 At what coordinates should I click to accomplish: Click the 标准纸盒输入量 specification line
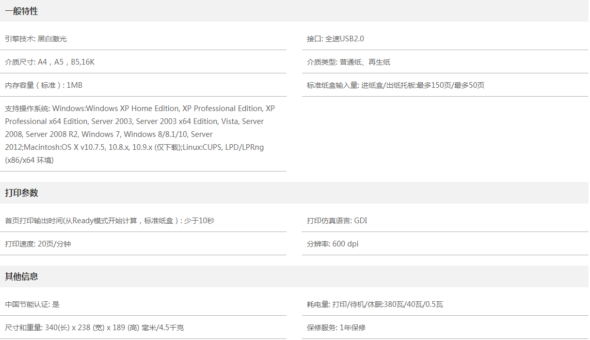pos(395,85)
